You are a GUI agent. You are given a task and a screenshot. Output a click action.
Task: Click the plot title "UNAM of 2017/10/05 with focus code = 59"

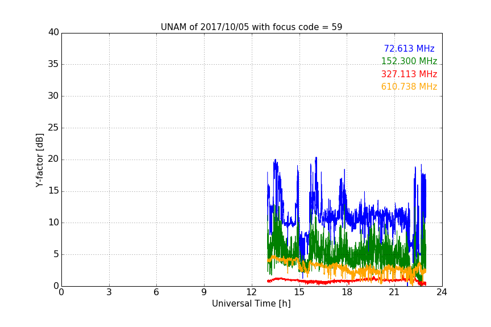coord(251,27)
